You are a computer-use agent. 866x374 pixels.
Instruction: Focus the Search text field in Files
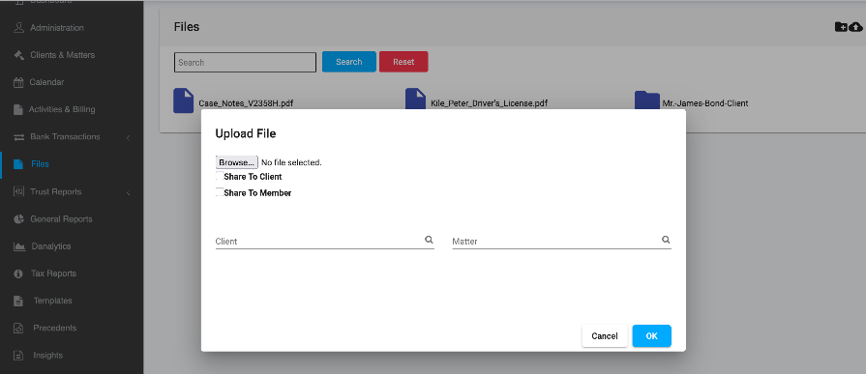pyautogui.click(x=245, y=62)
